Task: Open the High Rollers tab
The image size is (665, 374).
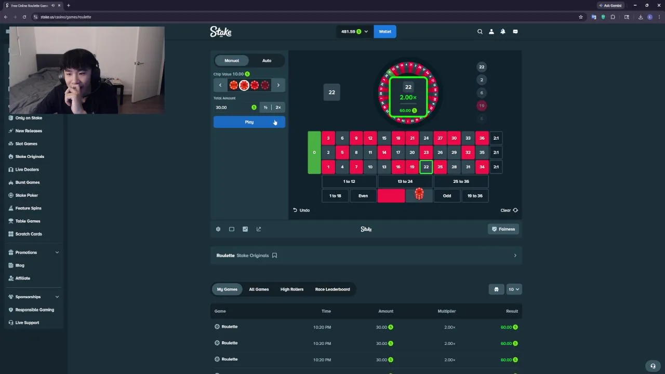Action: coord(292,289)
